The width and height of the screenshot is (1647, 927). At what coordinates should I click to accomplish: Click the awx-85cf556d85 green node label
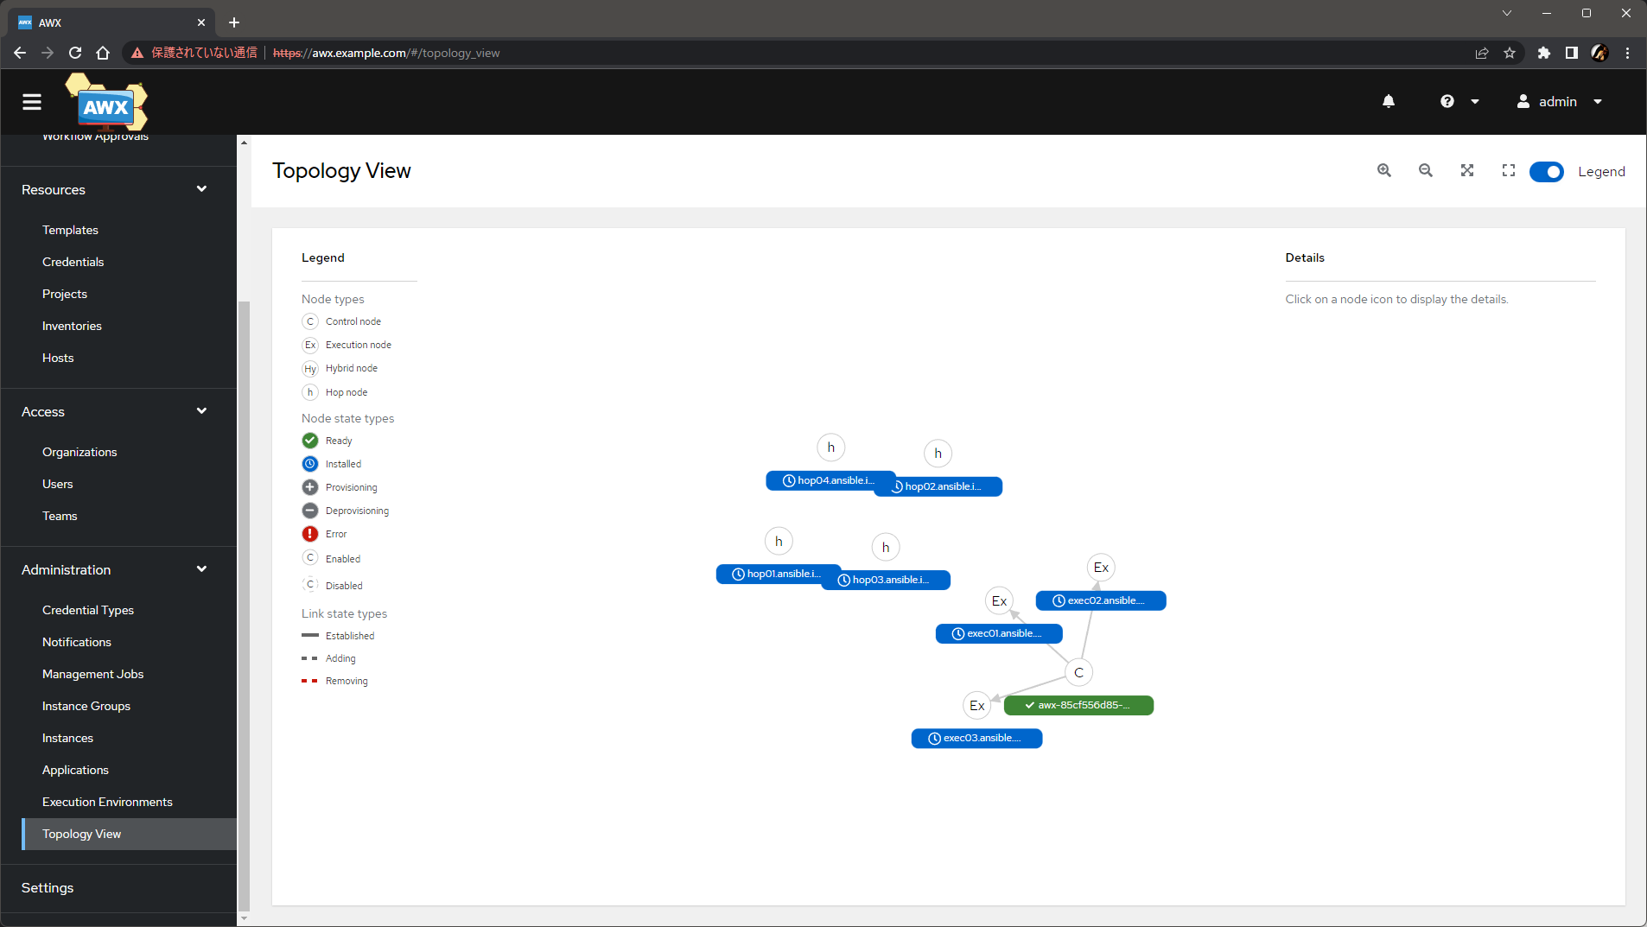[x=1078, y=706]
